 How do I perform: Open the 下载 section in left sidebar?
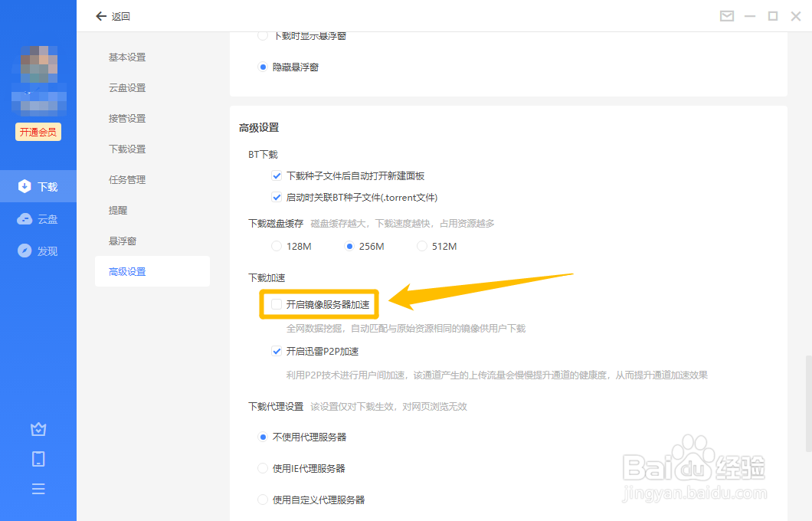(x=38, y=185)
